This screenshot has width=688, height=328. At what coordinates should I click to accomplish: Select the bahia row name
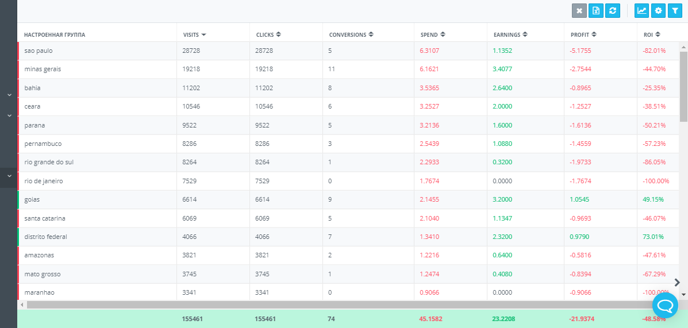tap(32, 88)
